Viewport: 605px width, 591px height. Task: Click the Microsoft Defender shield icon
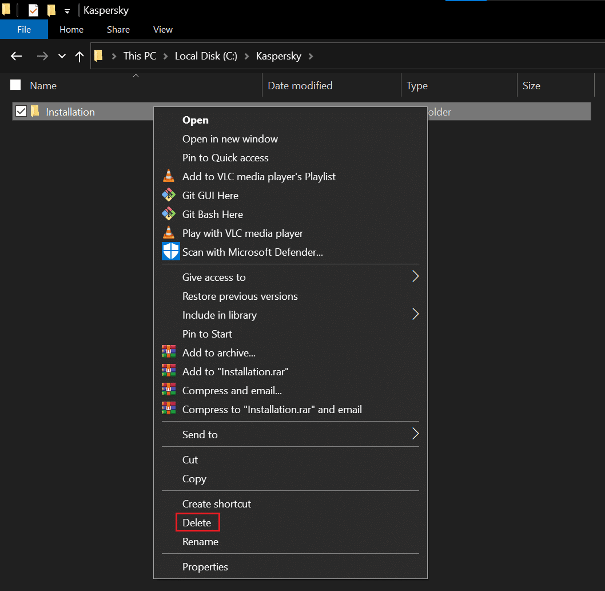(x=170, y=252)
